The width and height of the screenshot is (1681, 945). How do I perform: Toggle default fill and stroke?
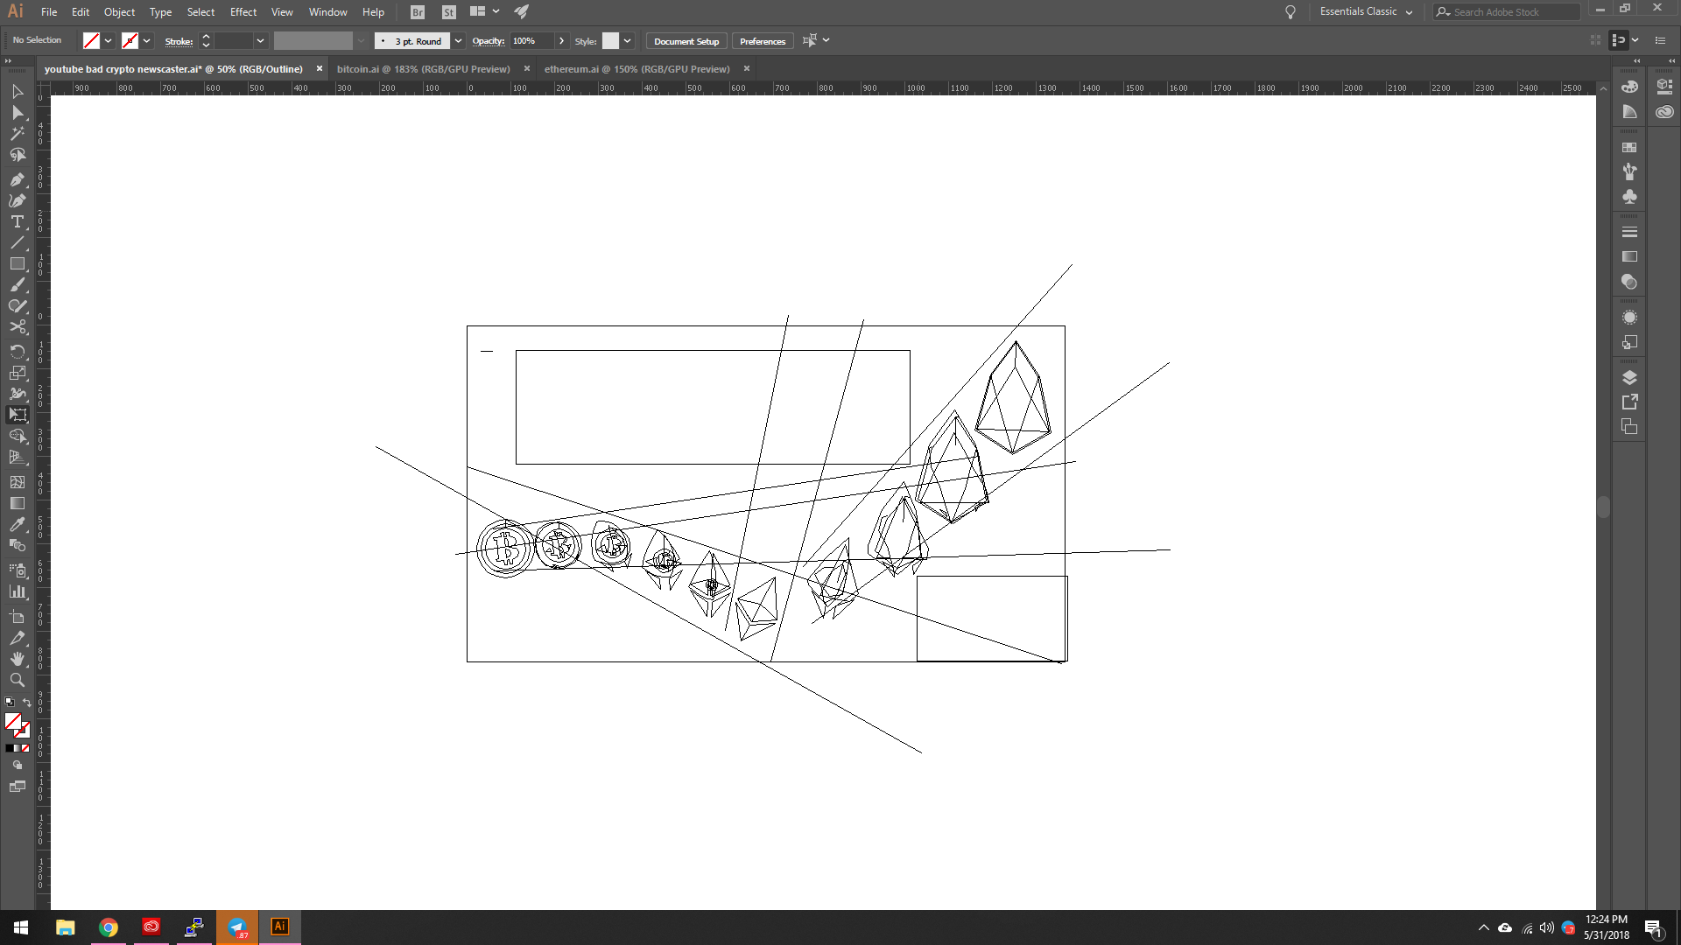(x=10, y=702)
